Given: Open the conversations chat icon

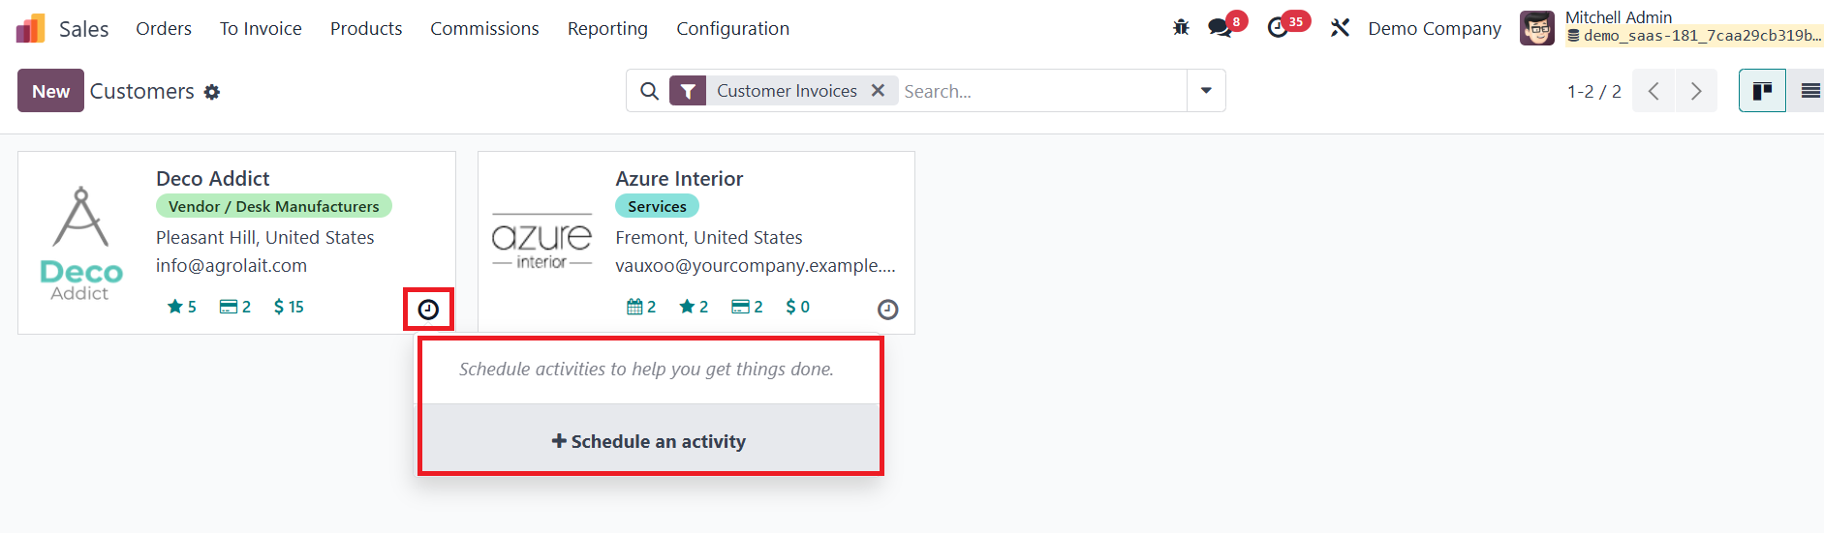Looking at the screenshot, I should (1220, 28).
